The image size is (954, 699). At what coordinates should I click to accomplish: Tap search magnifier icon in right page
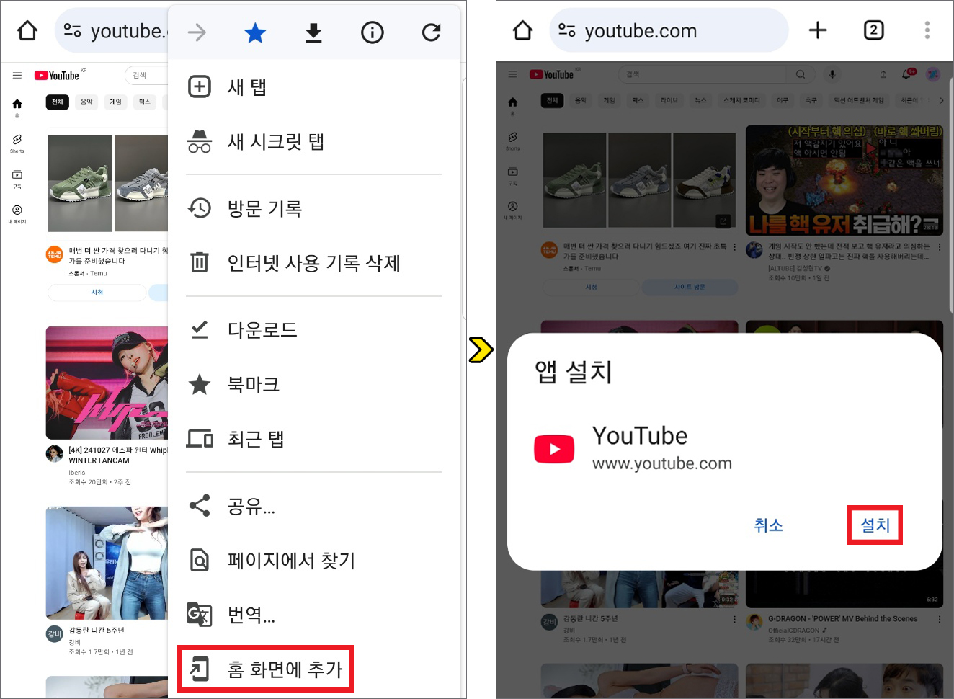click(801, 74)
